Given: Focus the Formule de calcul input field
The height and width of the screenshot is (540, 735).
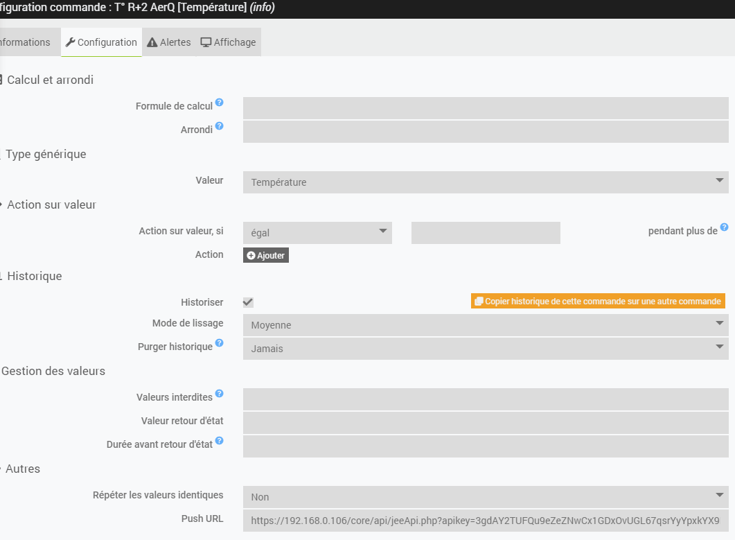Looking at the screenshot, I should (485, 108).
